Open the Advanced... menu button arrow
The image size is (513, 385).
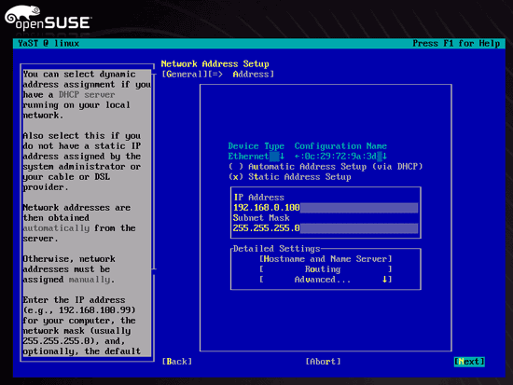385,280
